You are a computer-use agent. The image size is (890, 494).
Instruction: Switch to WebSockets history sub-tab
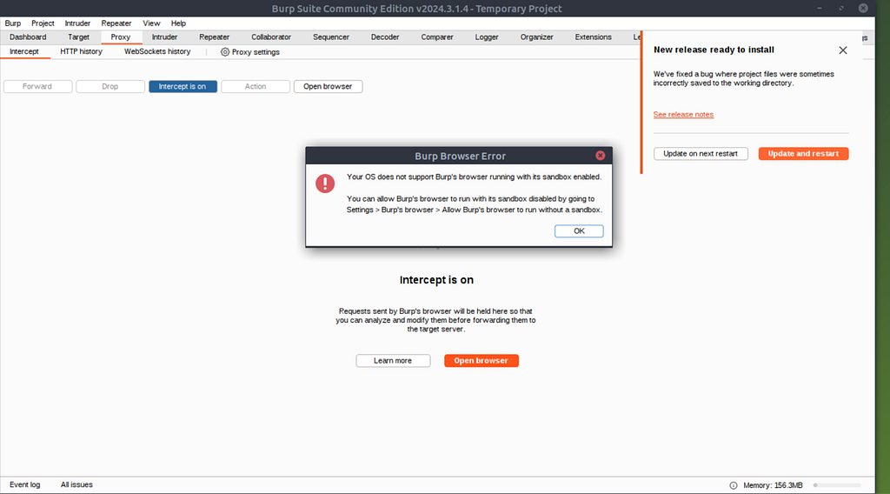(x=157, y=51)
